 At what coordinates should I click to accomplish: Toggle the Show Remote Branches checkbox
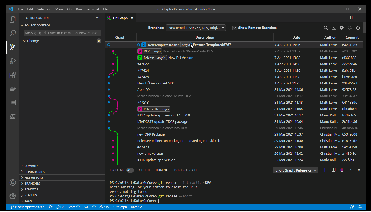click(234, 28)
